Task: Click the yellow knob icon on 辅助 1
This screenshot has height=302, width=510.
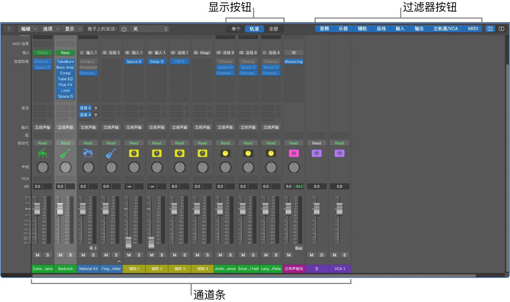Action: point(134,154)
